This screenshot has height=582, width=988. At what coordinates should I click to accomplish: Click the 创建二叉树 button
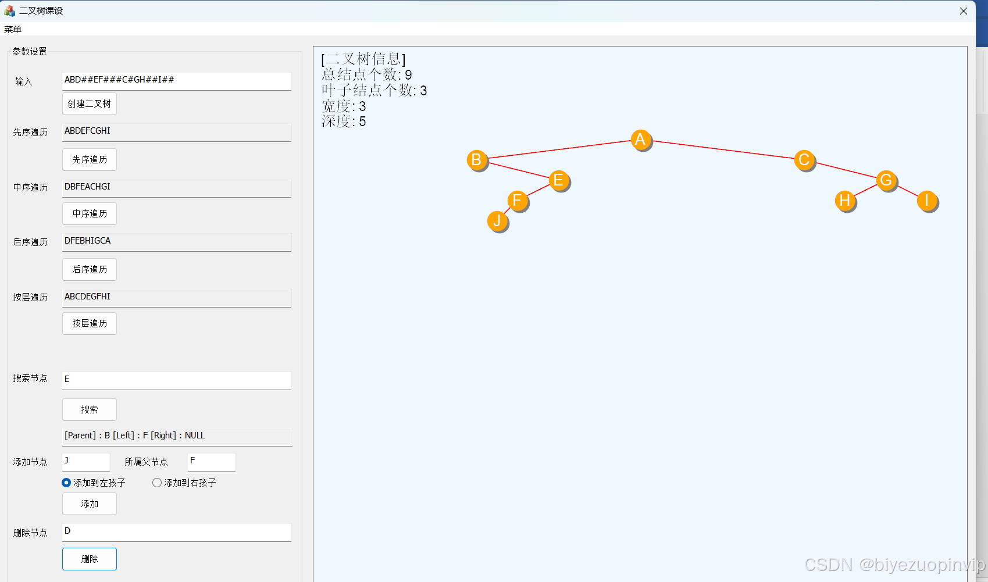point(90,104)
